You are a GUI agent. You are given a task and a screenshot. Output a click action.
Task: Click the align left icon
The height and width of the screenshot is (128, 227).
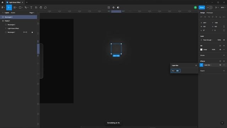coord(201,17)
